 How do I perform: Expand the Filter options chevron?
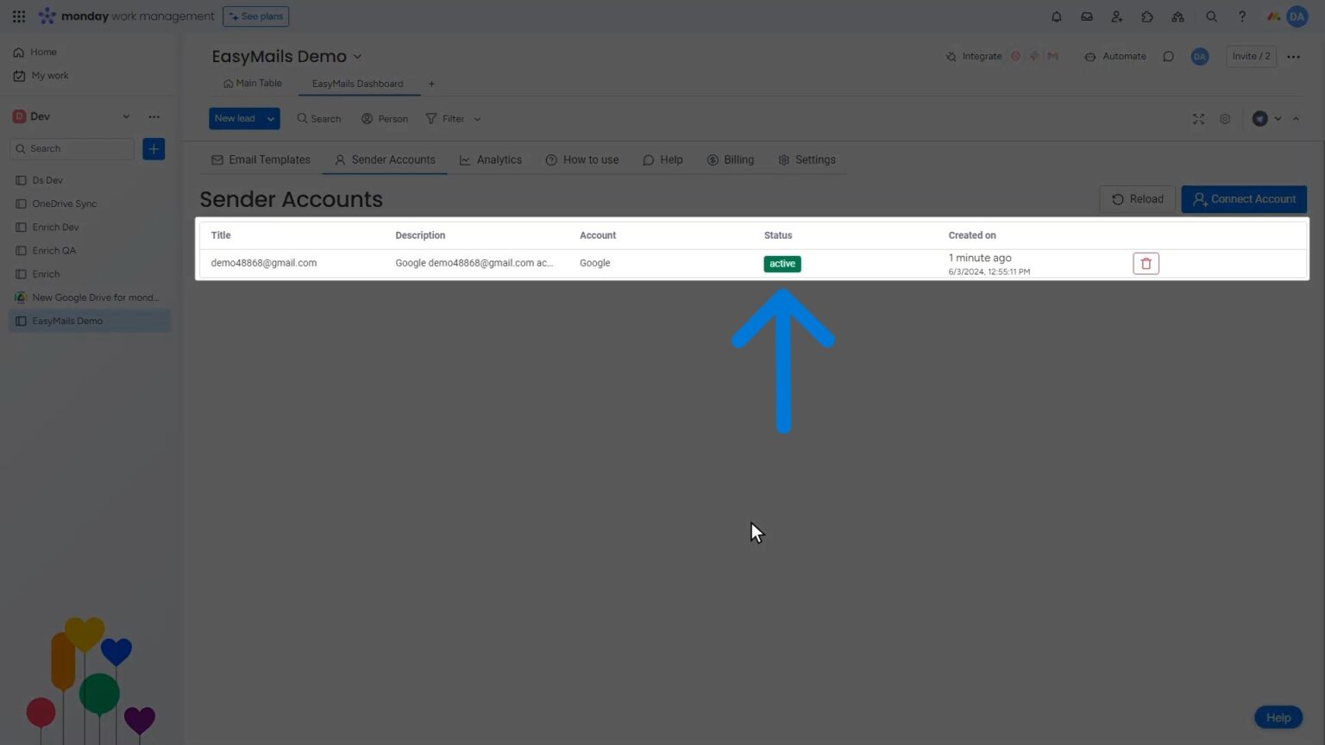(x=477, y=119)
